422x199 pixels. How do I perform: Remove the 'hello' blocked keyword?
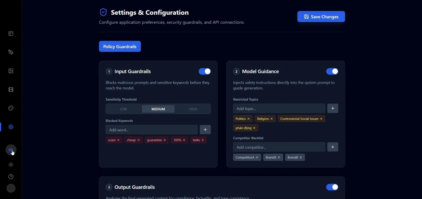click(203, 140)
